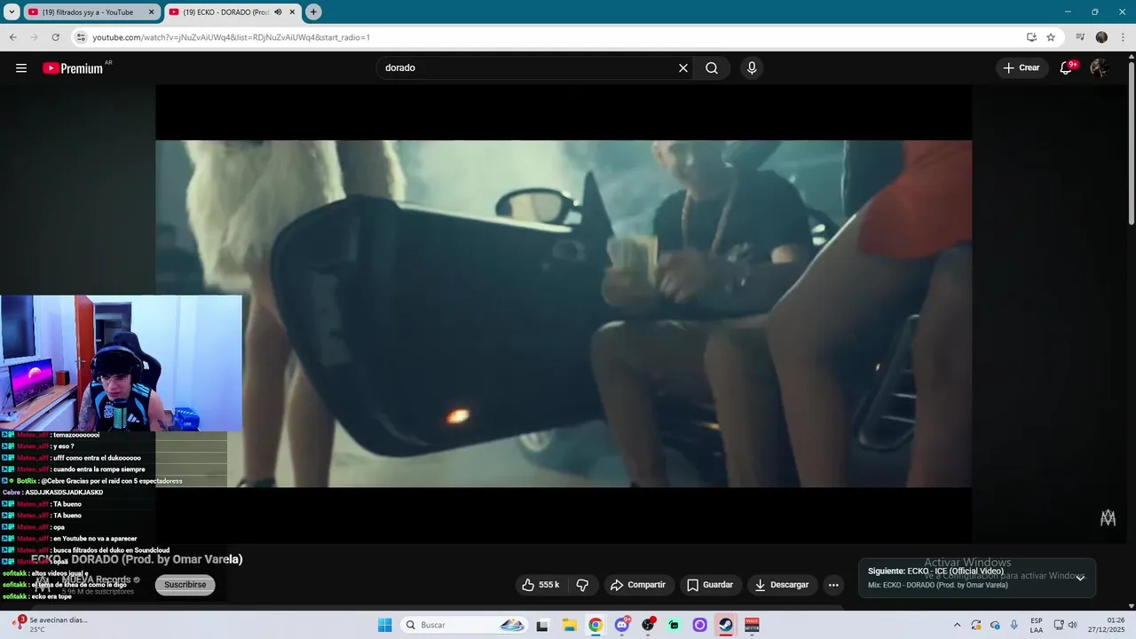Viewport: 1136px width, 639px height.
Task: Open the Windows Start menu
Action: 384,625
